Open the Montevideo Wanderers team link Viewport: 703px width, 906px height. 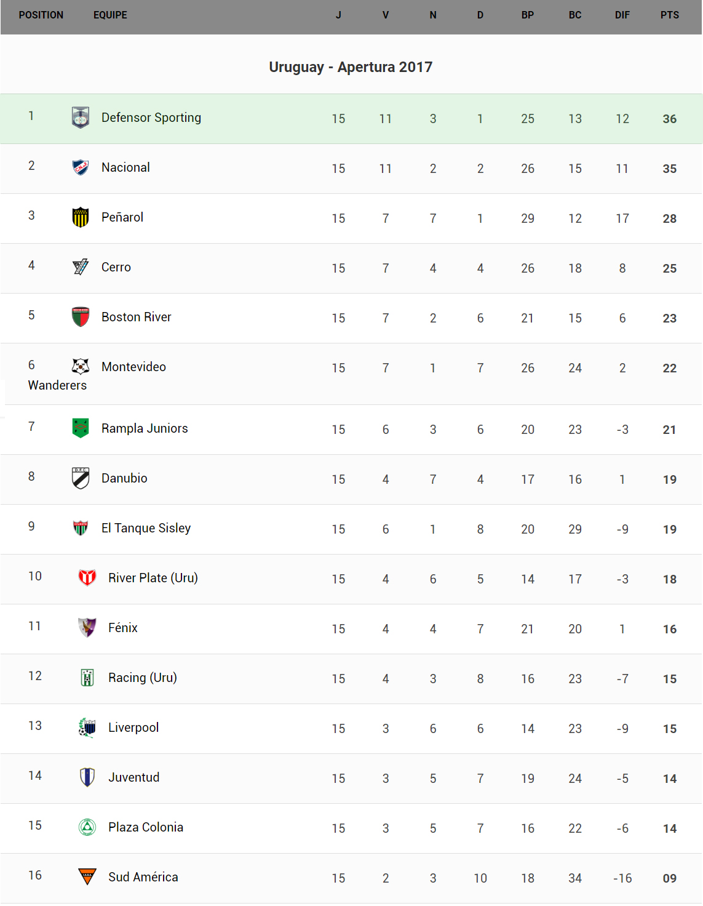coord(133,367)
